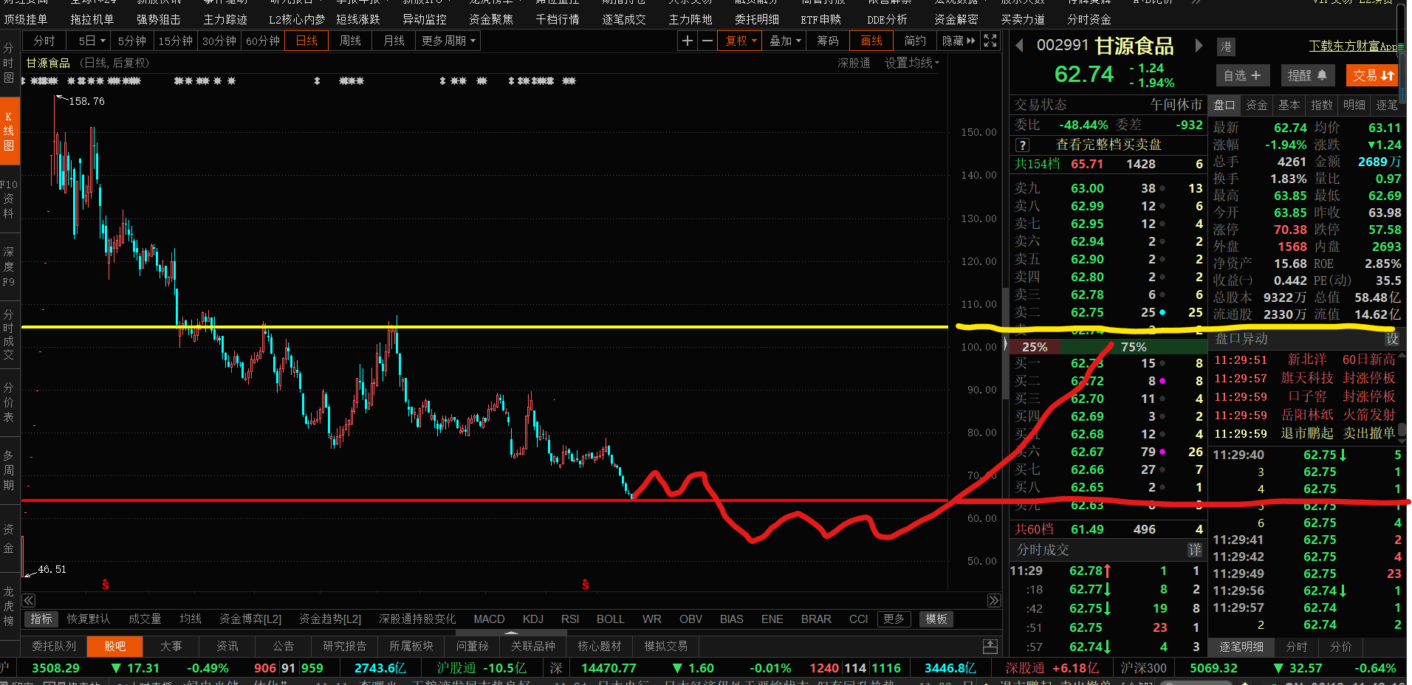Zoom in the chart with plus icon
1412x685 pixels.
click(x=688, y=41)
